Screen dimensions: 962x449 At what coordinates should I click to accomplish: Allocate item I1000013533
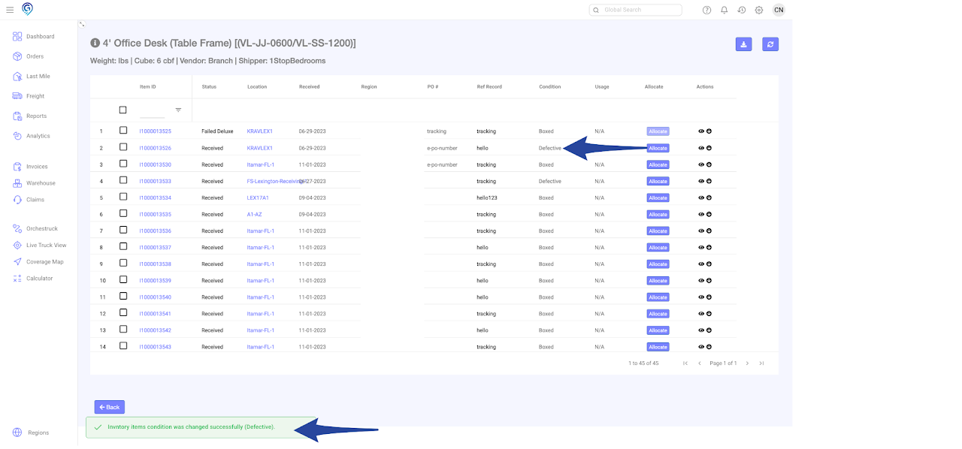click(658, 181)
